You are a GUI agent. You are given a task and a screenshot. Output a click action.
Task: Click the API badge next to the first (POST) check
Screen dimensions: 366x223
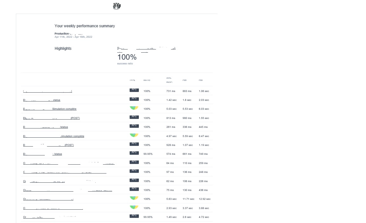(134, 117)
